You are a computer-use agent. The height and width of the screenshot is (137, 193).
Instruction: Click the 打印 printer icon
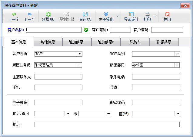147,14
